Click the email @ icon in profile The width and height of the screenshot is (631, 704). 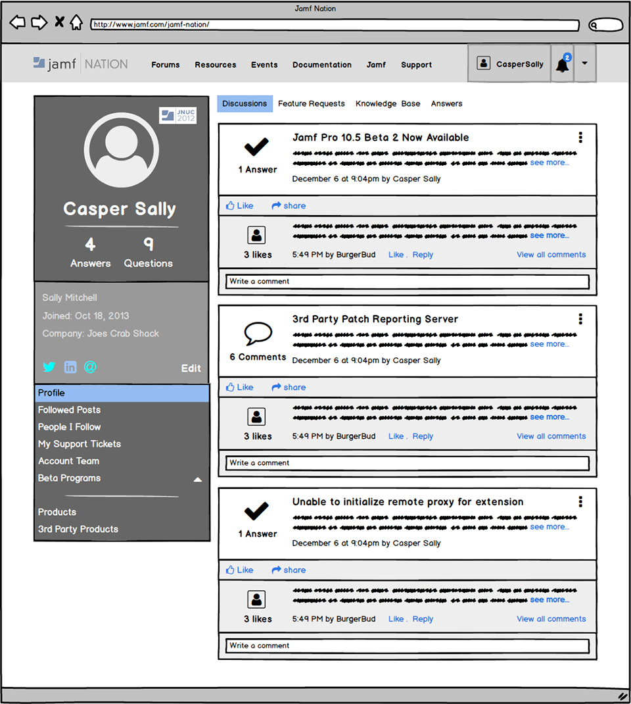pyautogui.click(x=90, y=367)
